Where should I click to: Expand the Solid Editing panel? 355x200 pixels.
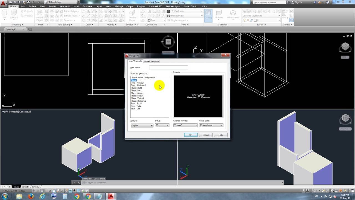65,25
